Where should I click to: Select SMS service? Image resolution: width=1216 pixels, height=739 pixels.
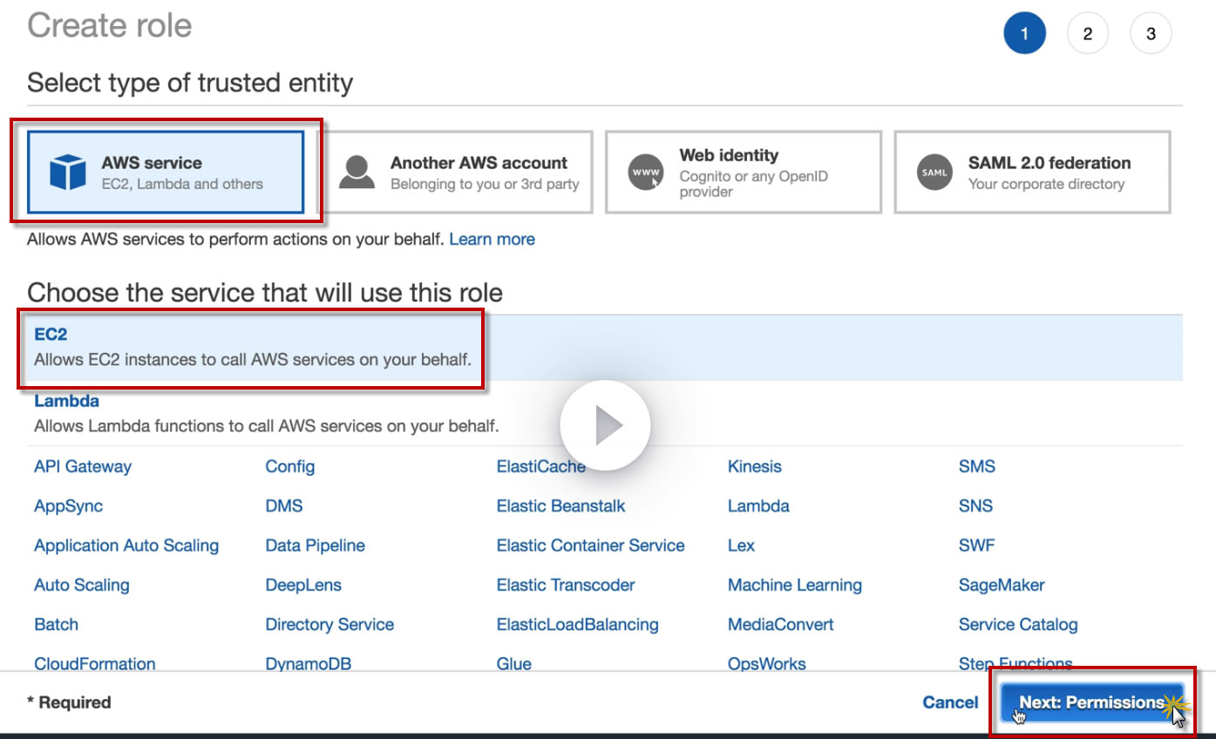tap(977, 466)
